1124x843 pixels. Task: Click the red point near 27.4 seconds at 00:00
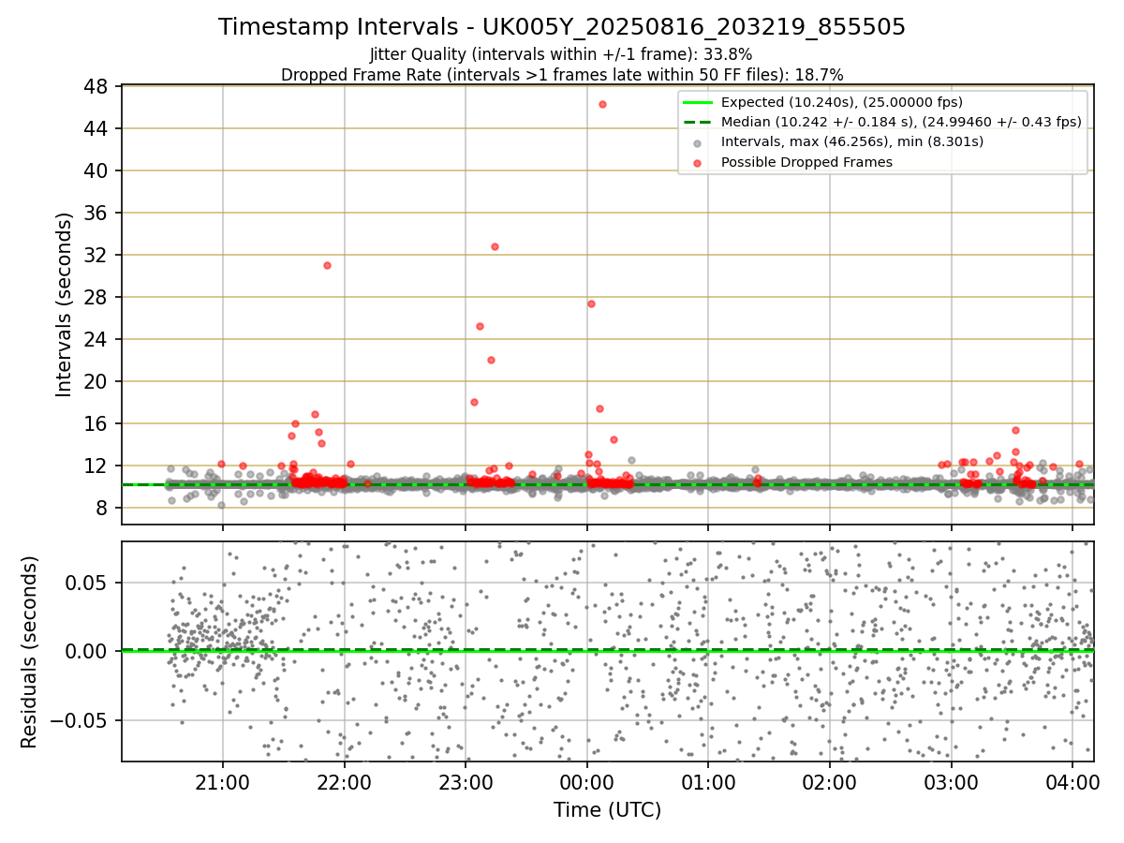click(x=591, y=303)
